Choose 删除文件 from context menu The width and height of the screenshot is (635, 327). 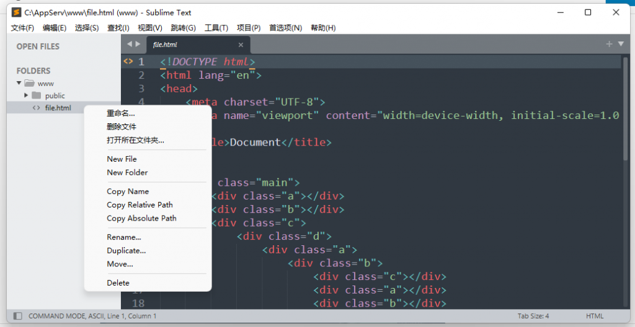122,127
